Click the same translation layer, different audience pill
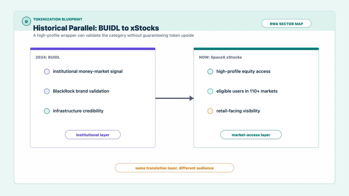Viewport: 349px width, 196px height. point(174,168)
